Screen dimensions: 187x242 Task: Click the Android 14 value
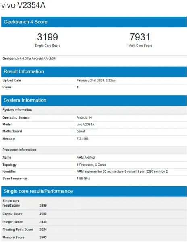click(84, 117)
